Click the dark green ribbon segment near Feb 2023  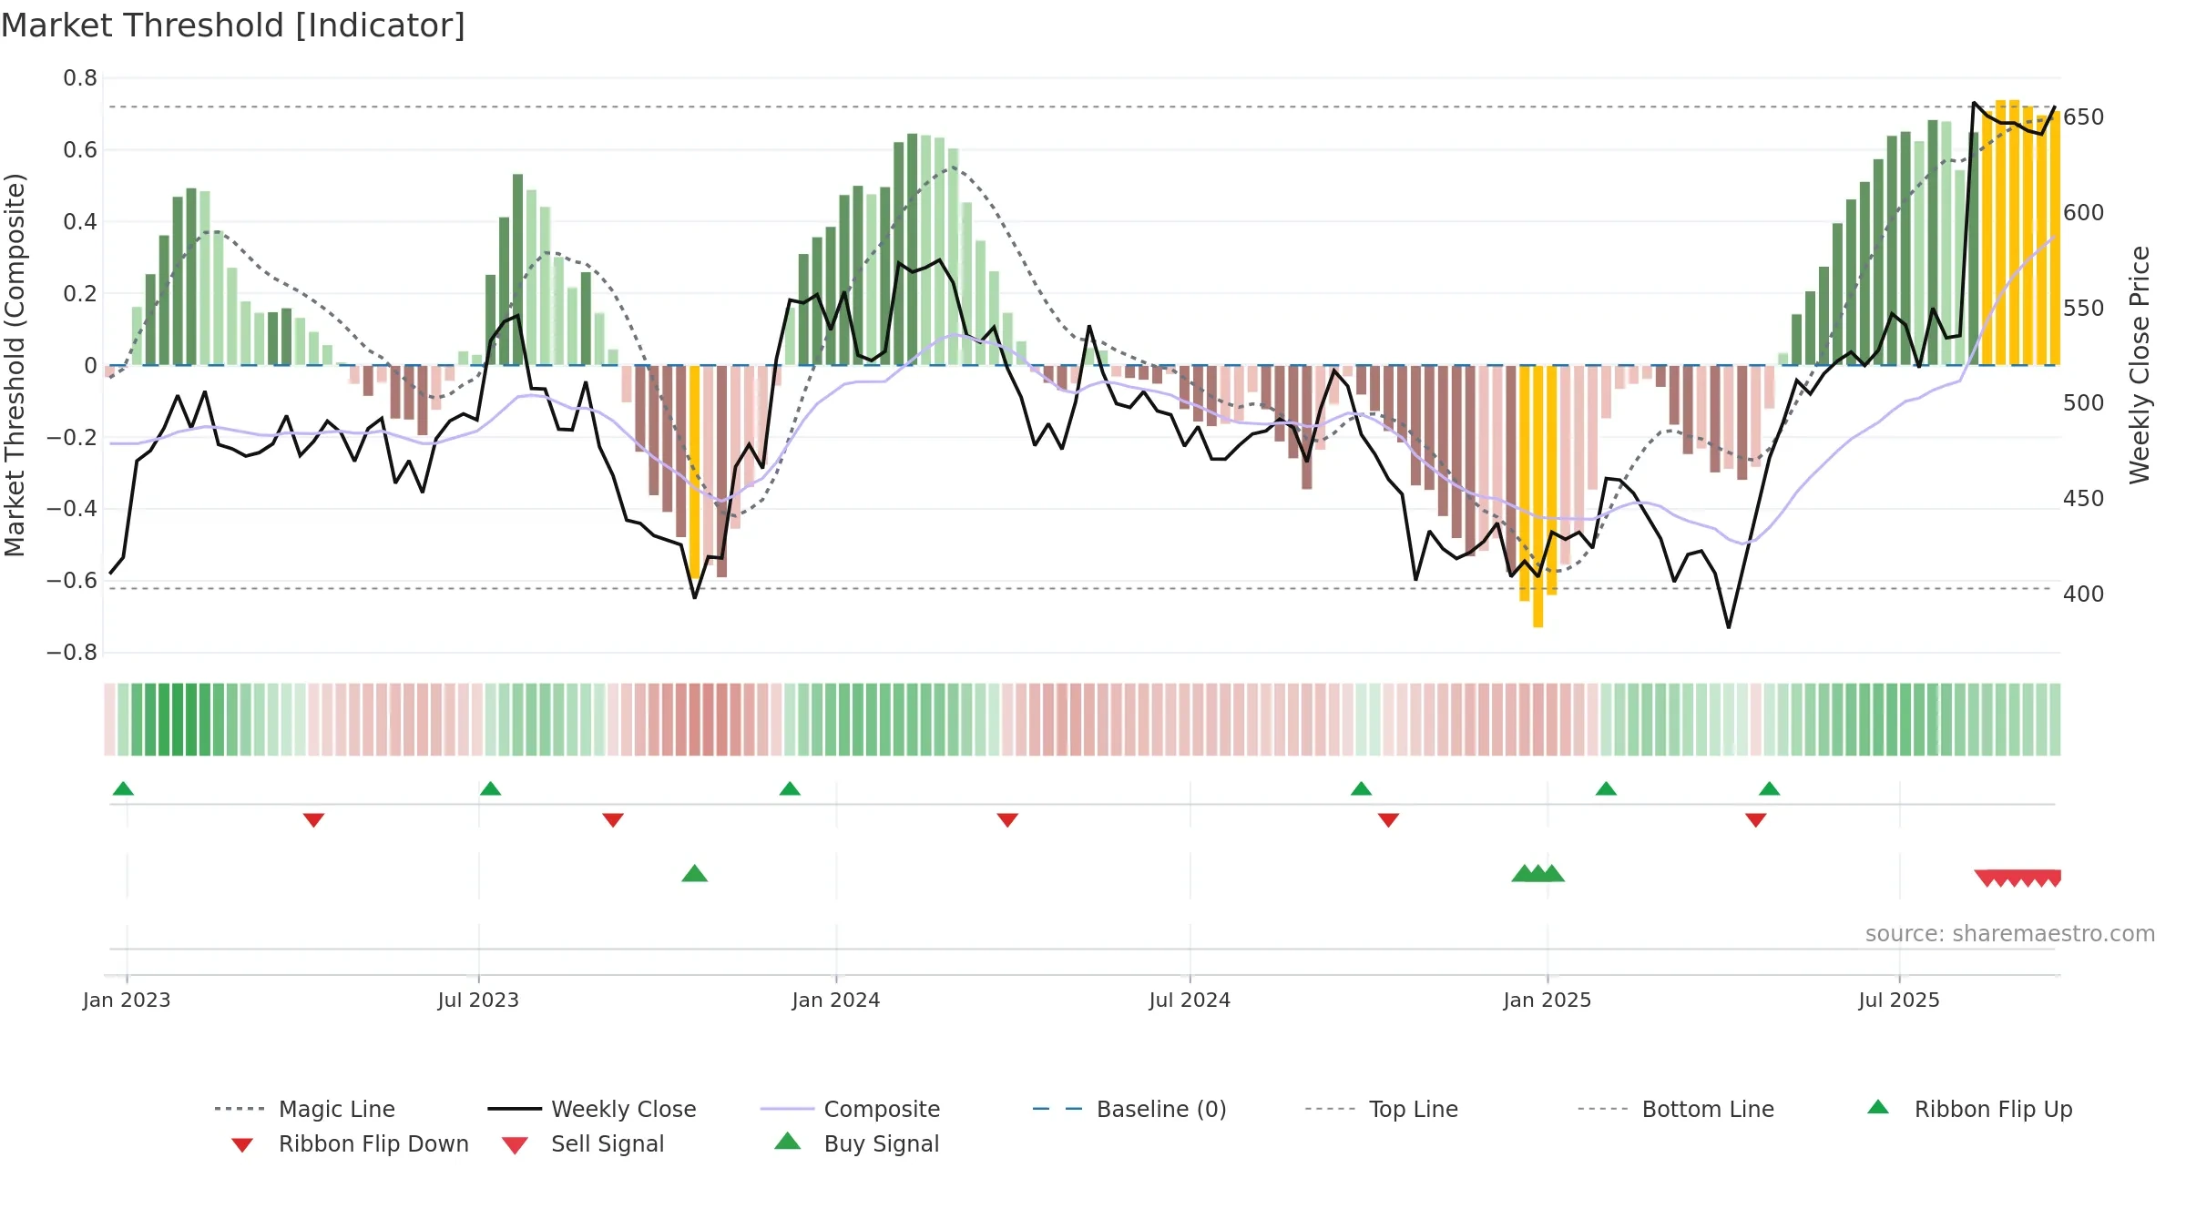[178, 719]
